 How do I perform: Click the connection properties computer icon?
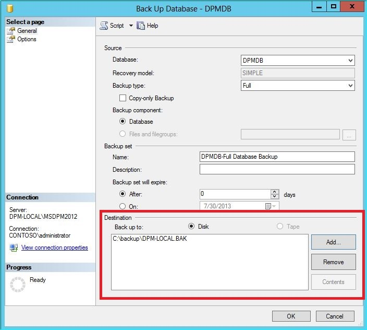click(14, 247)
